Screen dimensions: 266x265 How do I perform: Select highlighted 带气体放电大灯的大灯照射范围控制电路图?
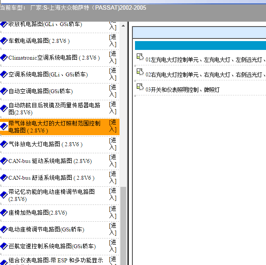(54, 127)
